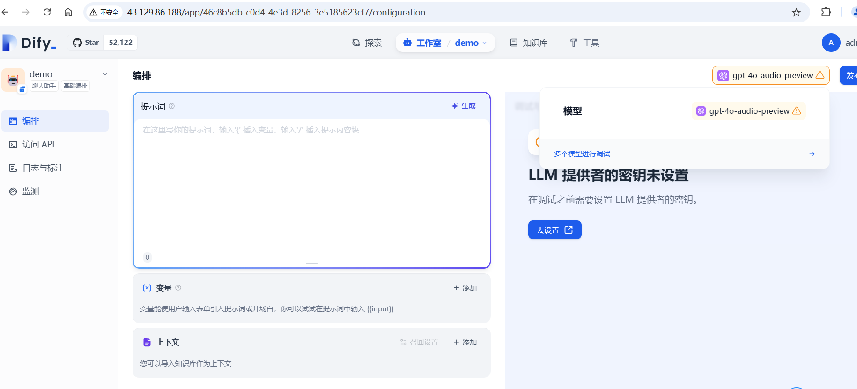The width and height of the screenshot is (857, 389).
Task: Click the Dify logo
Action: click(x=29, y=43)
